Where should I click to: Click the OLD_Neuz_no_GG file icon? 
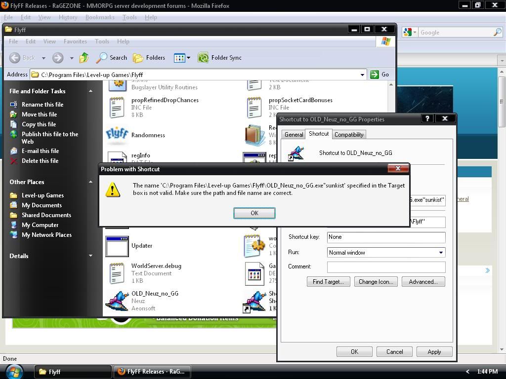tap(117, 301)
